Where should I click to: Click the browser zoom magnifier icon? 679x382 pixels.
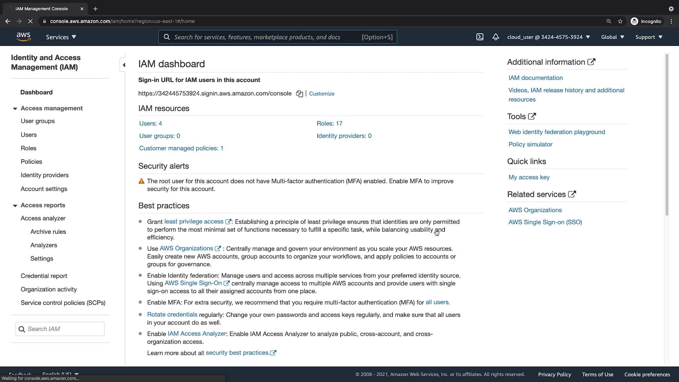(609, 21)
